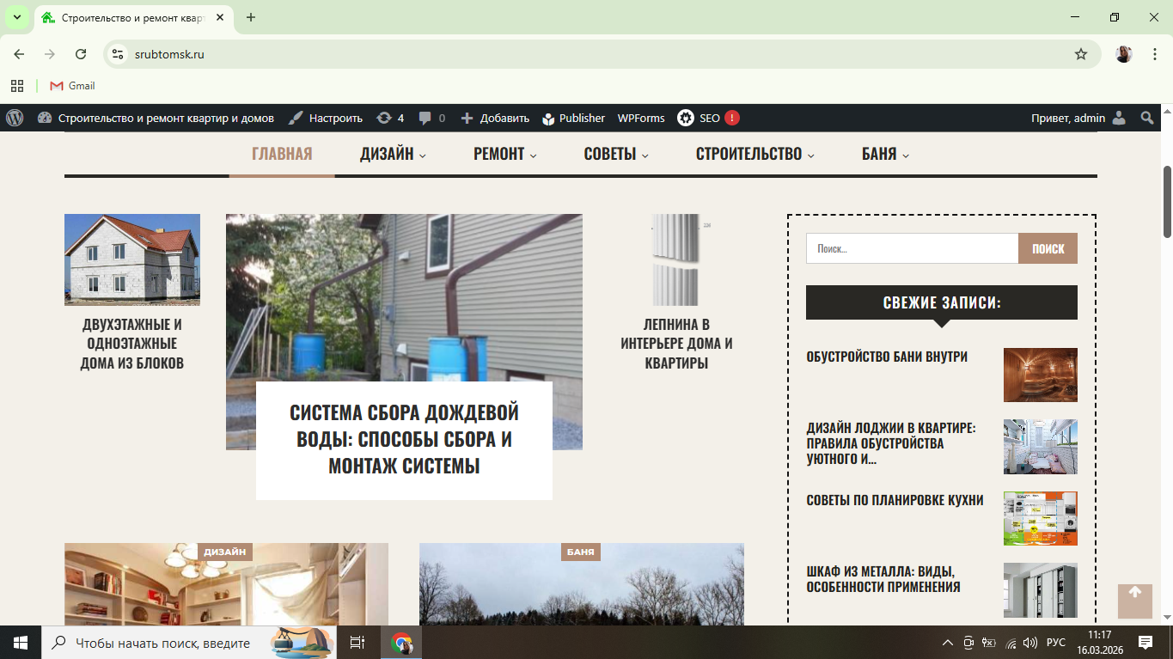Open the Apps grid in the bookmarks bar
1173x659 pixels.
tap(16, 86)
